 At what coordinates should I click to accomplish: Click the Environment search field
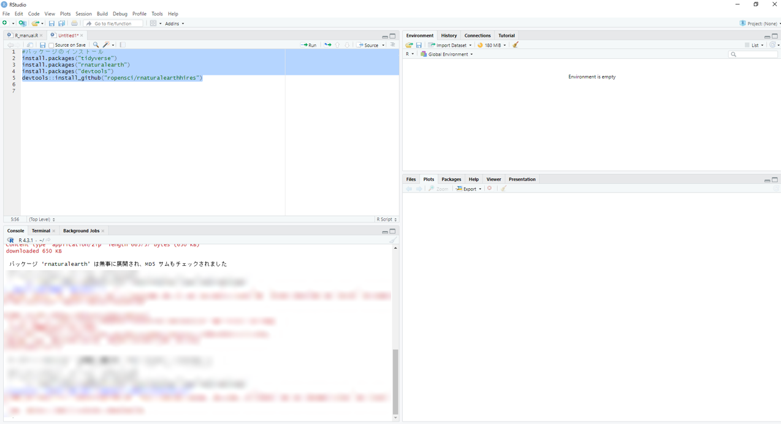point(754,55)
